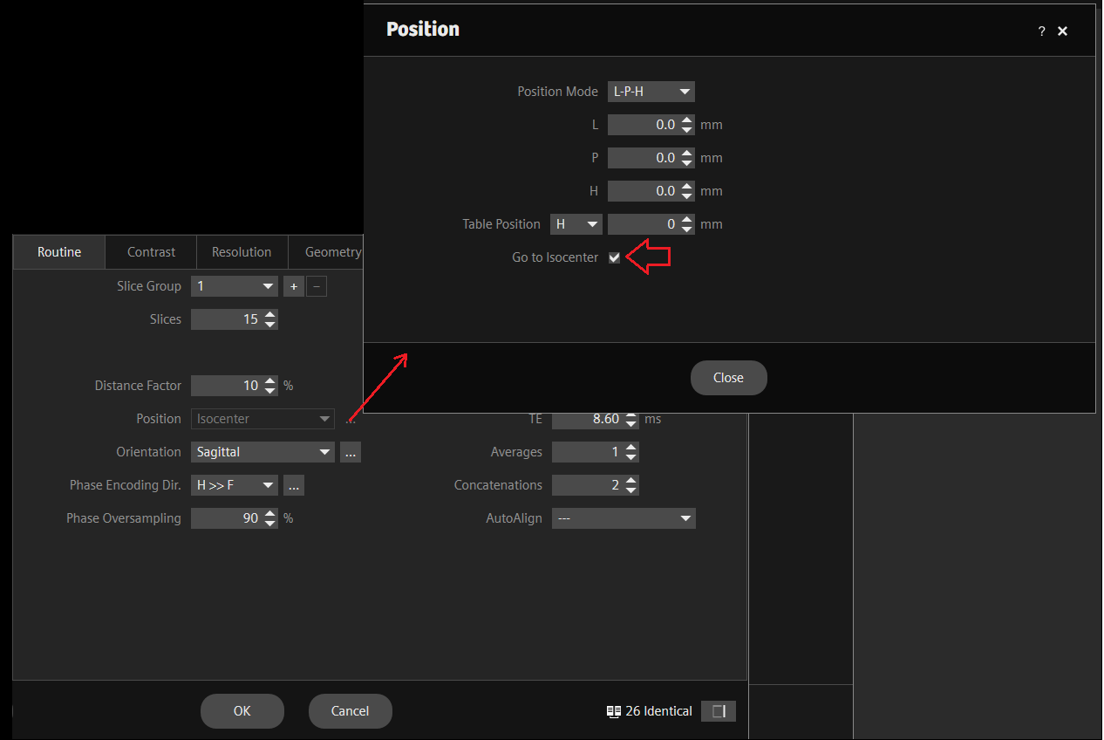Open help in the Position dialog
Screen dimensions: 1104x740
(x=1041, y=31)
